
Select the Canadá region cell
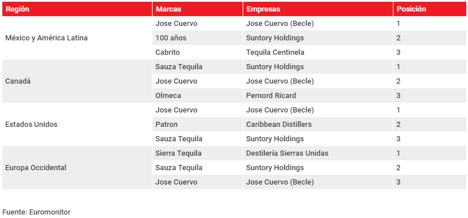[77, 81]
